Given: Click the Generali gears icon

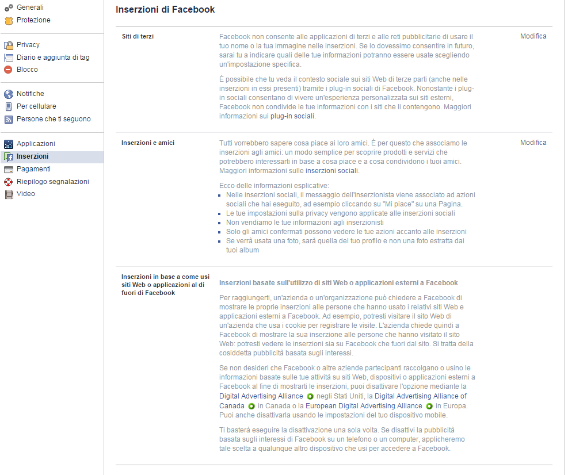Looking at the screenshot, I should coord(9,7).
